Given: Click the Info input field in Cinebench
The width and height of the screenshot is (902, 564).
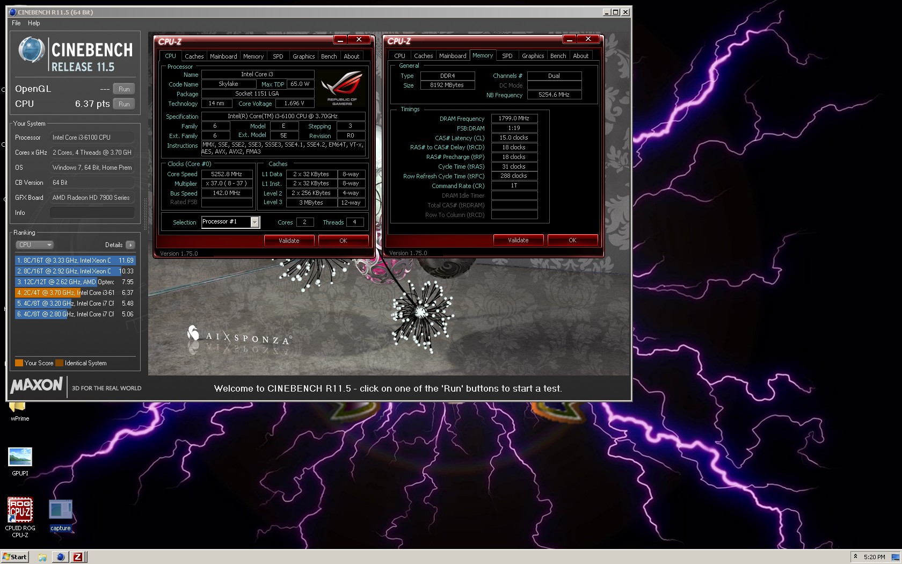Looking at the screenshot, I should pyautogui.click(x=92, y=213).
